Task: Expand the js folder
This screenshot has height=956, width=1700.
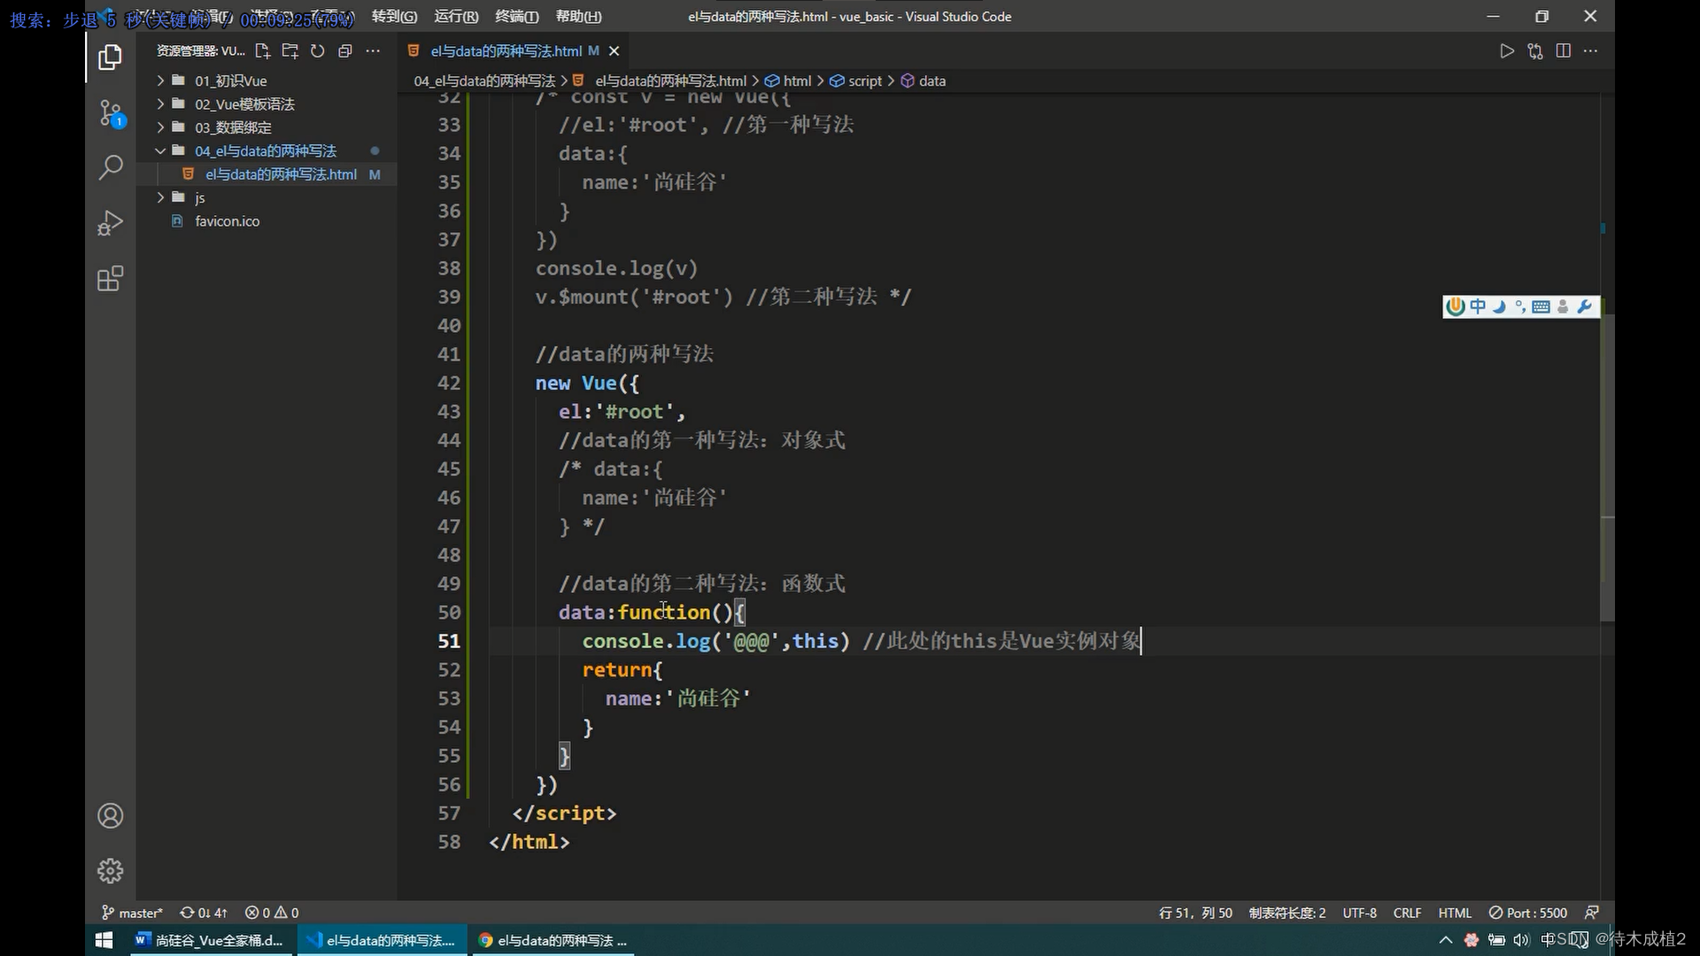Action: point(199,197)
